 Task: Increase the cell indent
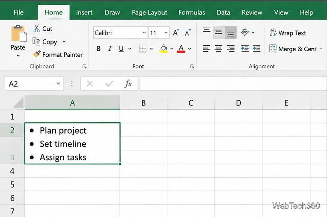pyautogui.click(x=256, y=49)
